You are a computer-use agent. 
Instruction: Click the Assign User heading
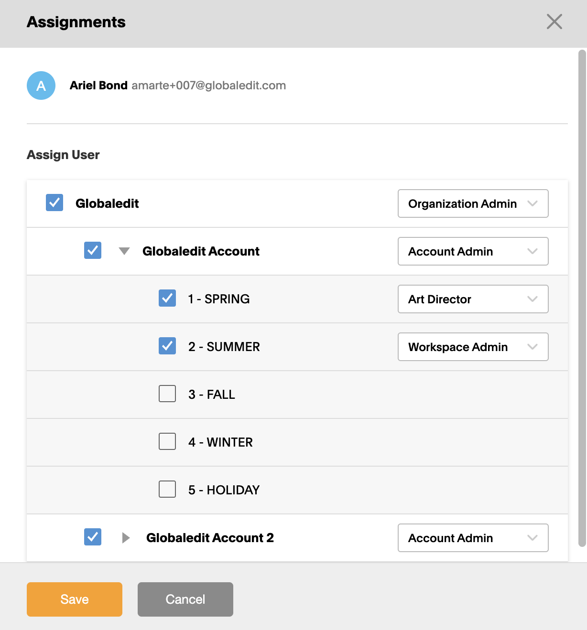[63, 155]
